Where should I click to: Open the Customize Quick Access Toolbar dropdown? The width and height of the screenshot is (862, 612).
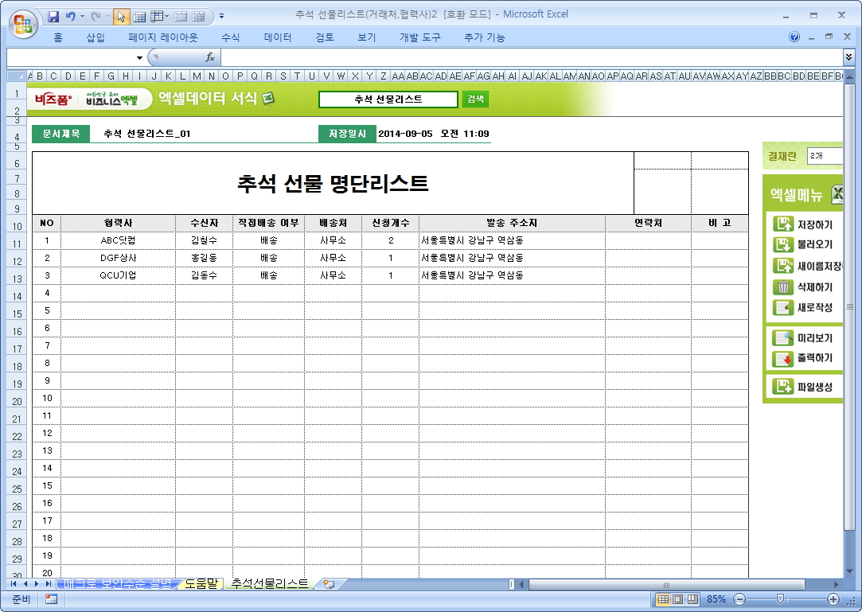click(221, 16)
